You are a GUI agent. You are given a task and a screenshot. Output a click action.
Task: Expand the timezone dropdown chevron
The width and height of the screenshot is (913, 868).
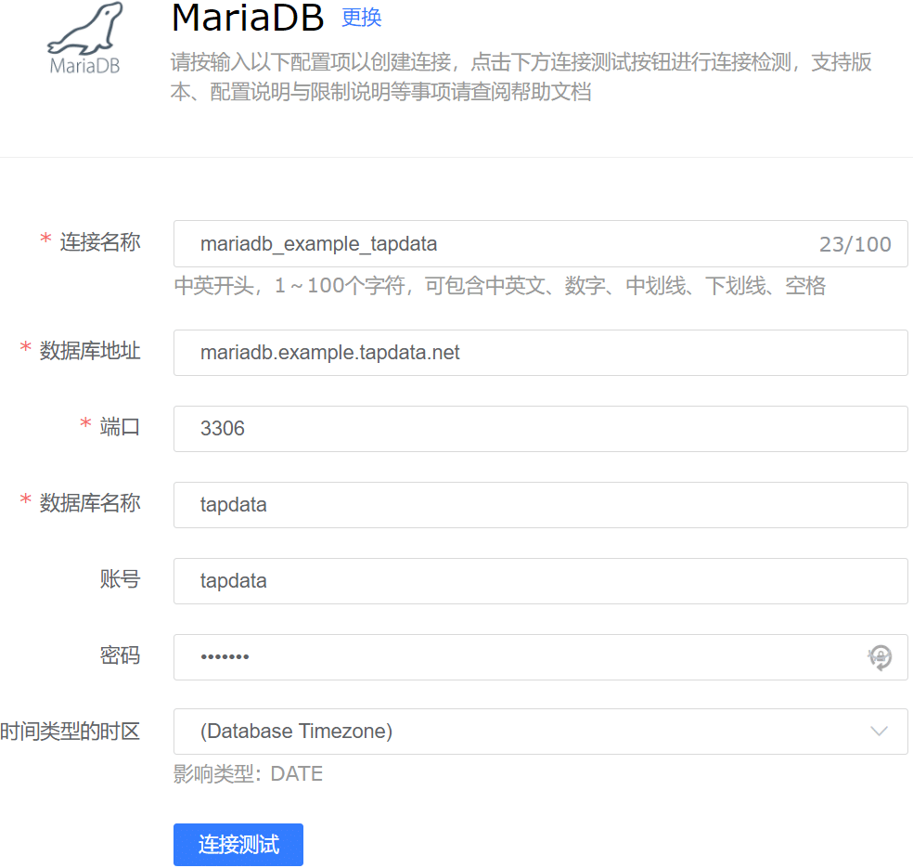[879, 732]
